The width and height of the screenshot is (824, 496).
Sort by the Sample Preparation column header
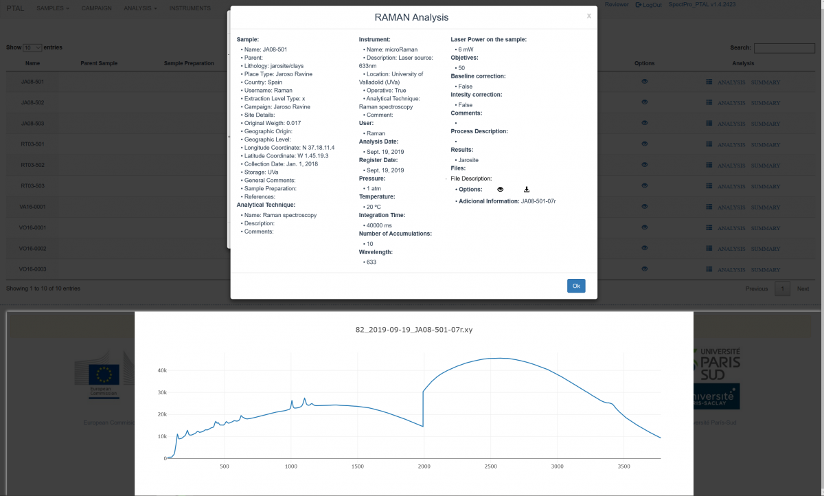click(x=189, y=63)
